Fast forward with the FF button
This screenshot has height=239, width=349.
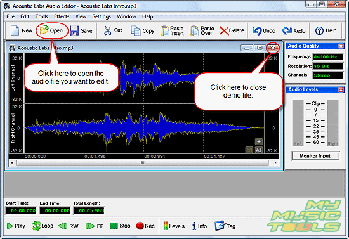95,226
